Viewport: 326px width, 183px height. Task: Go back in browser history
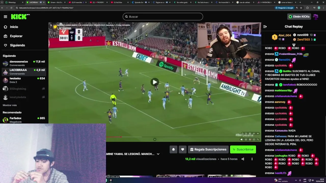3,8
